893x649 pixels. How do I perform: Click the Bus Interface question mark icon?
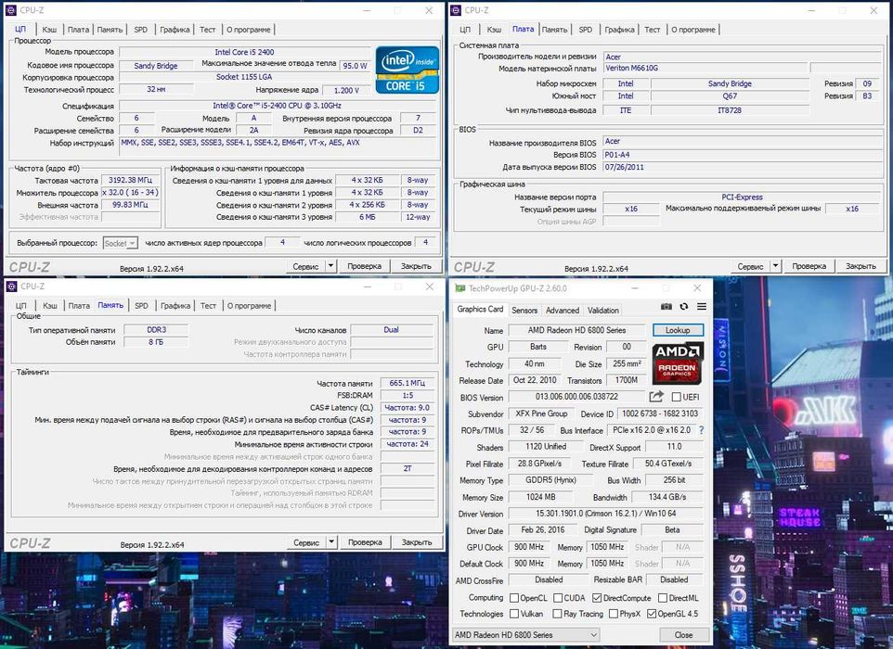pos(701,430)
